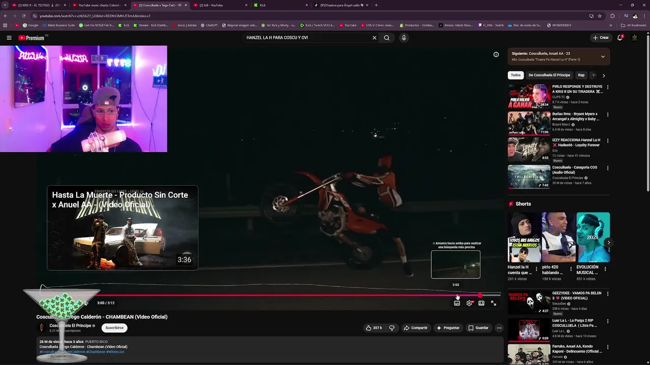Switch to KRIS R - EL TESTIGO tab

pyautogui.click(x=39, y=5)
